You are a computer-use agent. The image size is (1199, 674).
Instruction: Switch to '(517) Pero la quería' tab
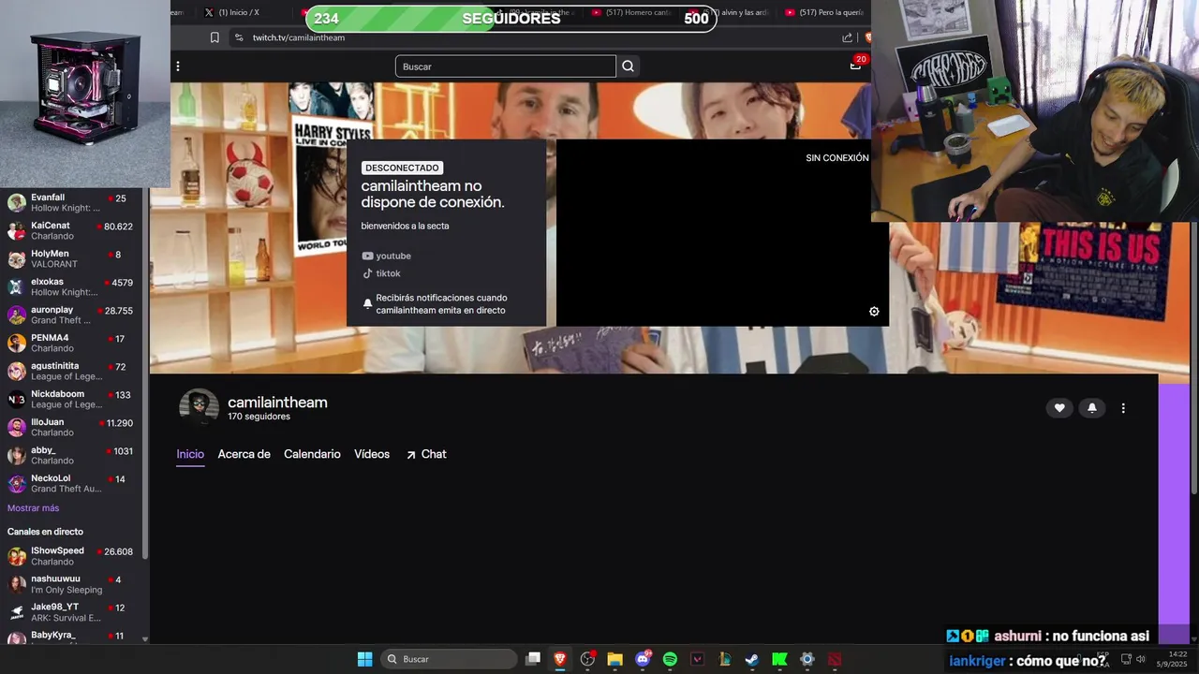click(824, 12)
